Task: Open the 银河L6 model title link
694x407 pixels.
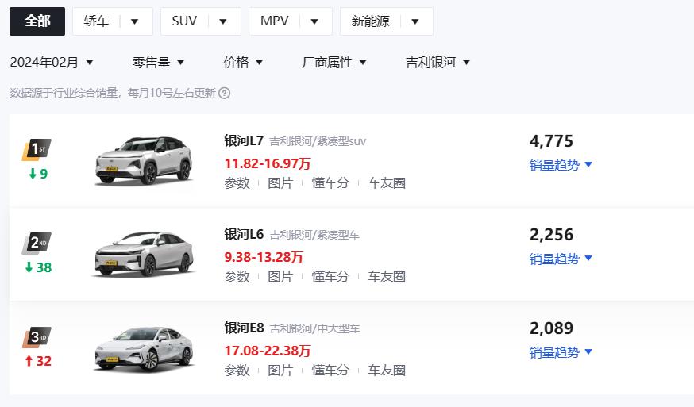Action: point(244,234)
